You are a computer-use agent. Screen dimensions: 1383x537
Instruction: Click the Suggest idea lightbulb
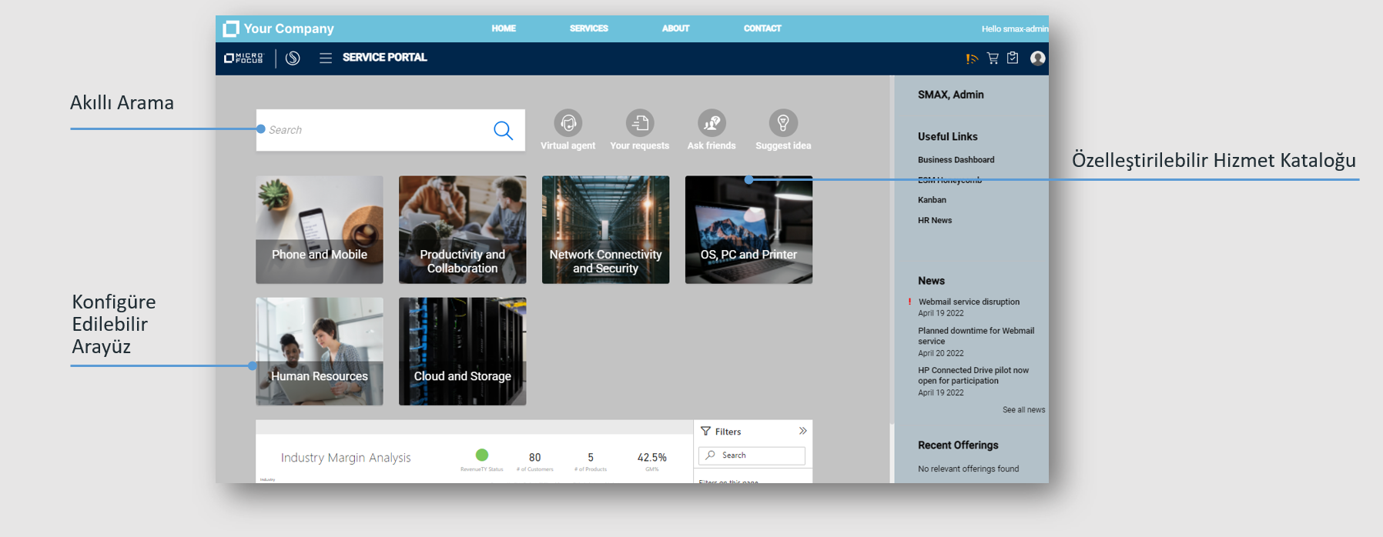[x=783, y=123]
